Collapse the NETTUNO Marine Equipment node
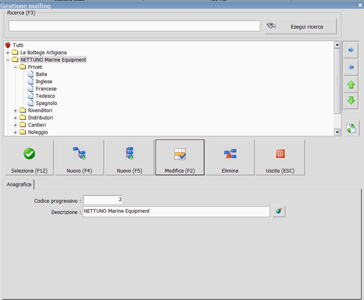This screenshot has height=300, width=364. point(8,60)
